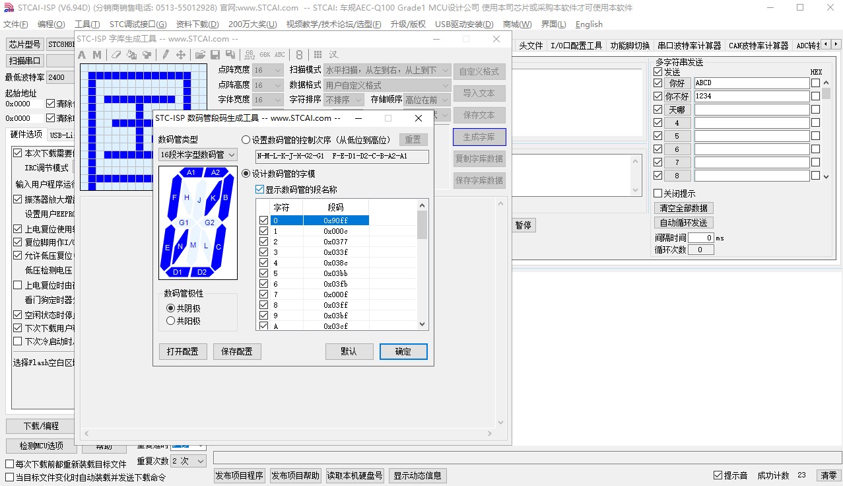Screen dimensions: 843x486
Task: Click the 'A' font icon in font tool toolbar
Action: 83,55
